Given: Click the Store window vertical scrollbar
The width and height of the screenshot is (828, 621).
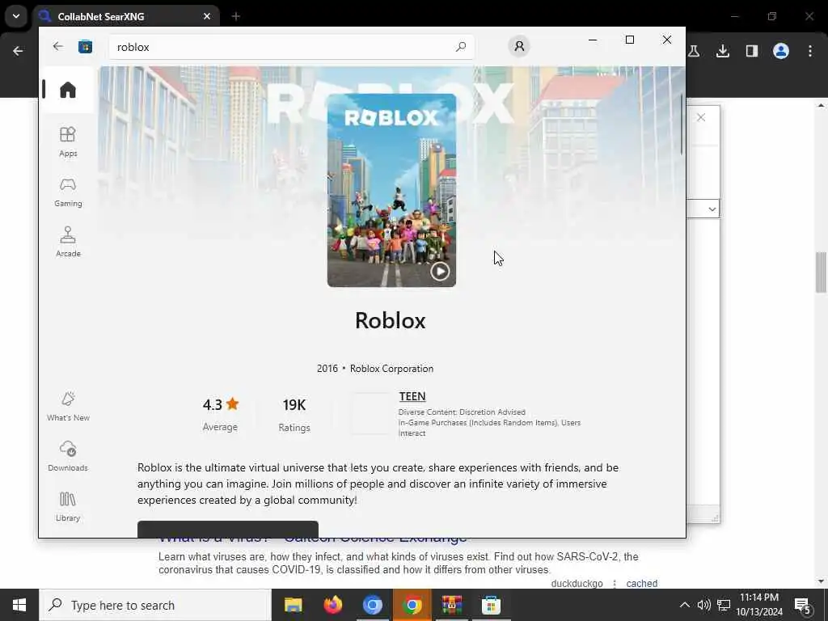Looking at the screenshot, I should click(681, 125).
